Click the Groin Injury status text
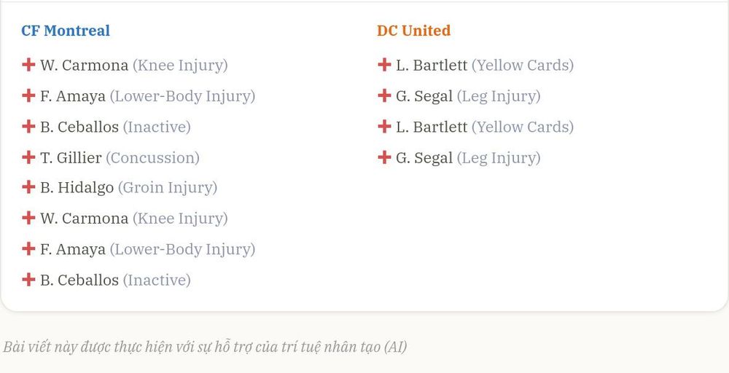The image size is (729, 373). pyautogui.click(x=168, y=188)
